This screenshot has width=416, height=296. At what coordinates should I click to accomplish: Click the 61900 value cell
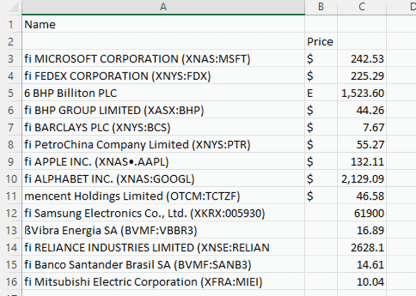click(362, 213)
